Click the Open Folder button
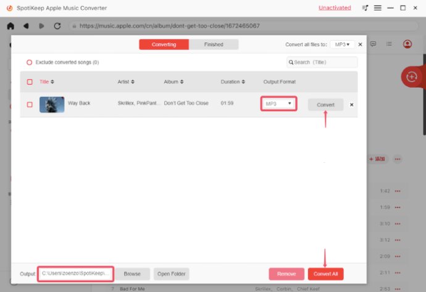 coord(171,274)
